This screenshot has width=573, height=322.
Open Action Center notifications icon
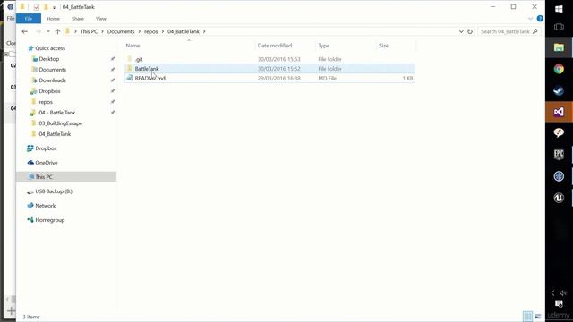click(x=559, y=304)
